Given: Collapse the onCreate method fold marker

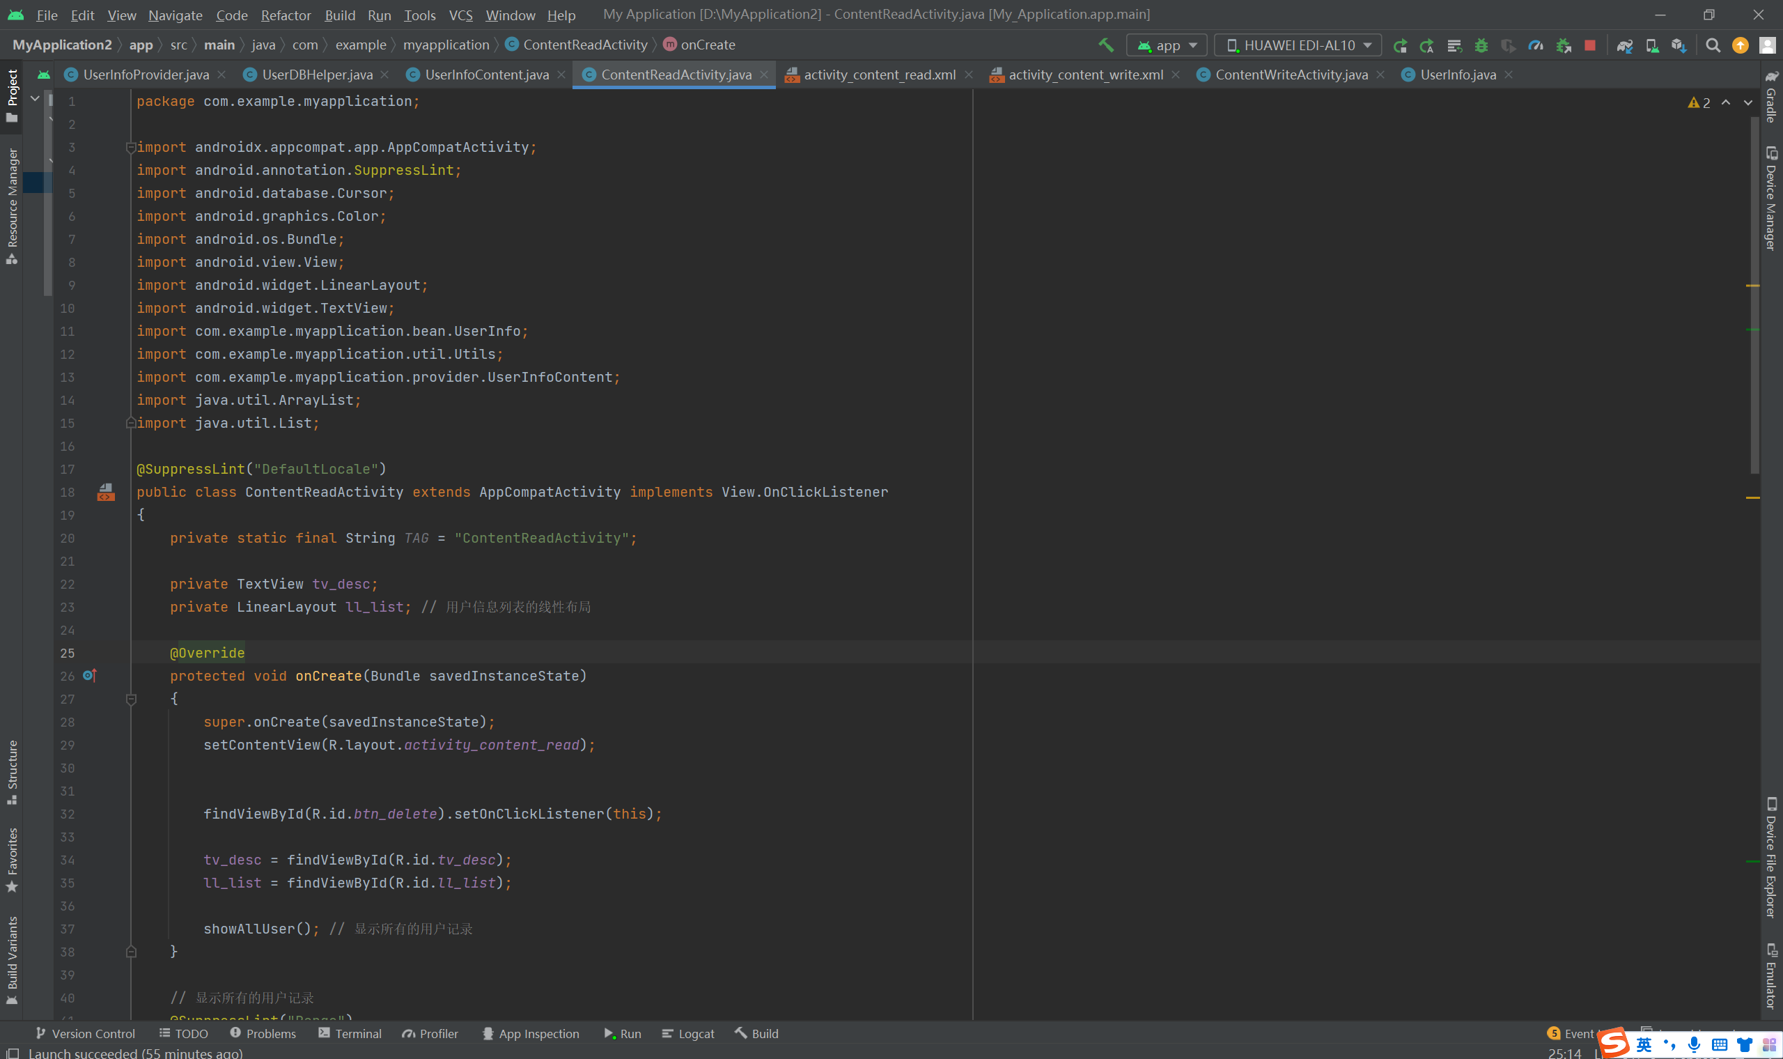Looking at the screenshot, I should (131, 699).
